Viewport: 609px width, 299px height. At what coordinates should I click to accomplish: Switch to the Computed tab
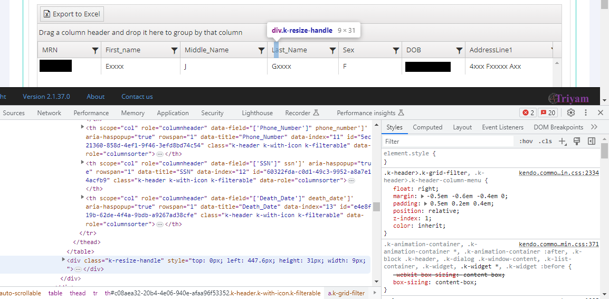[427, 127]
